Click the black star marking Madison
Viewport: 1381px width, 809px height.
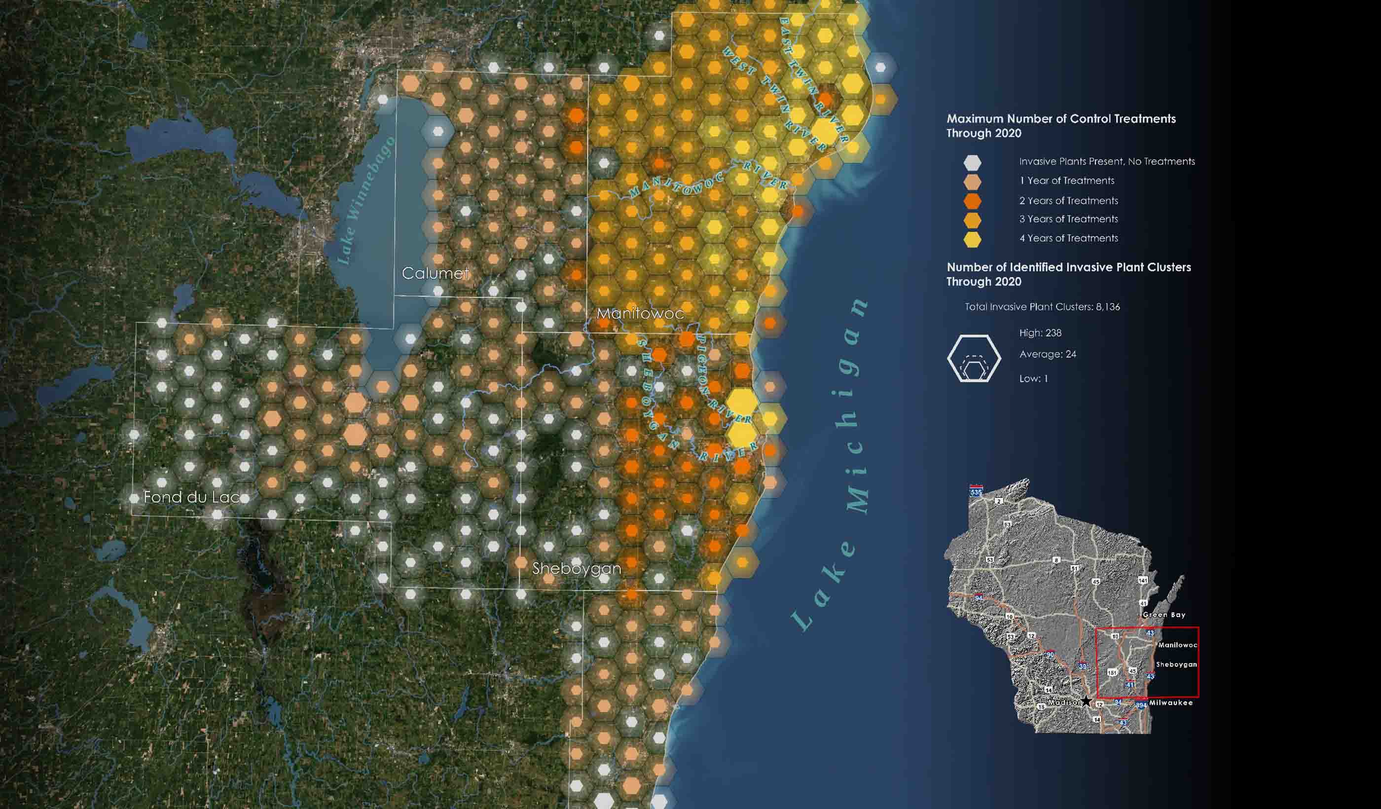(1086, 701)
